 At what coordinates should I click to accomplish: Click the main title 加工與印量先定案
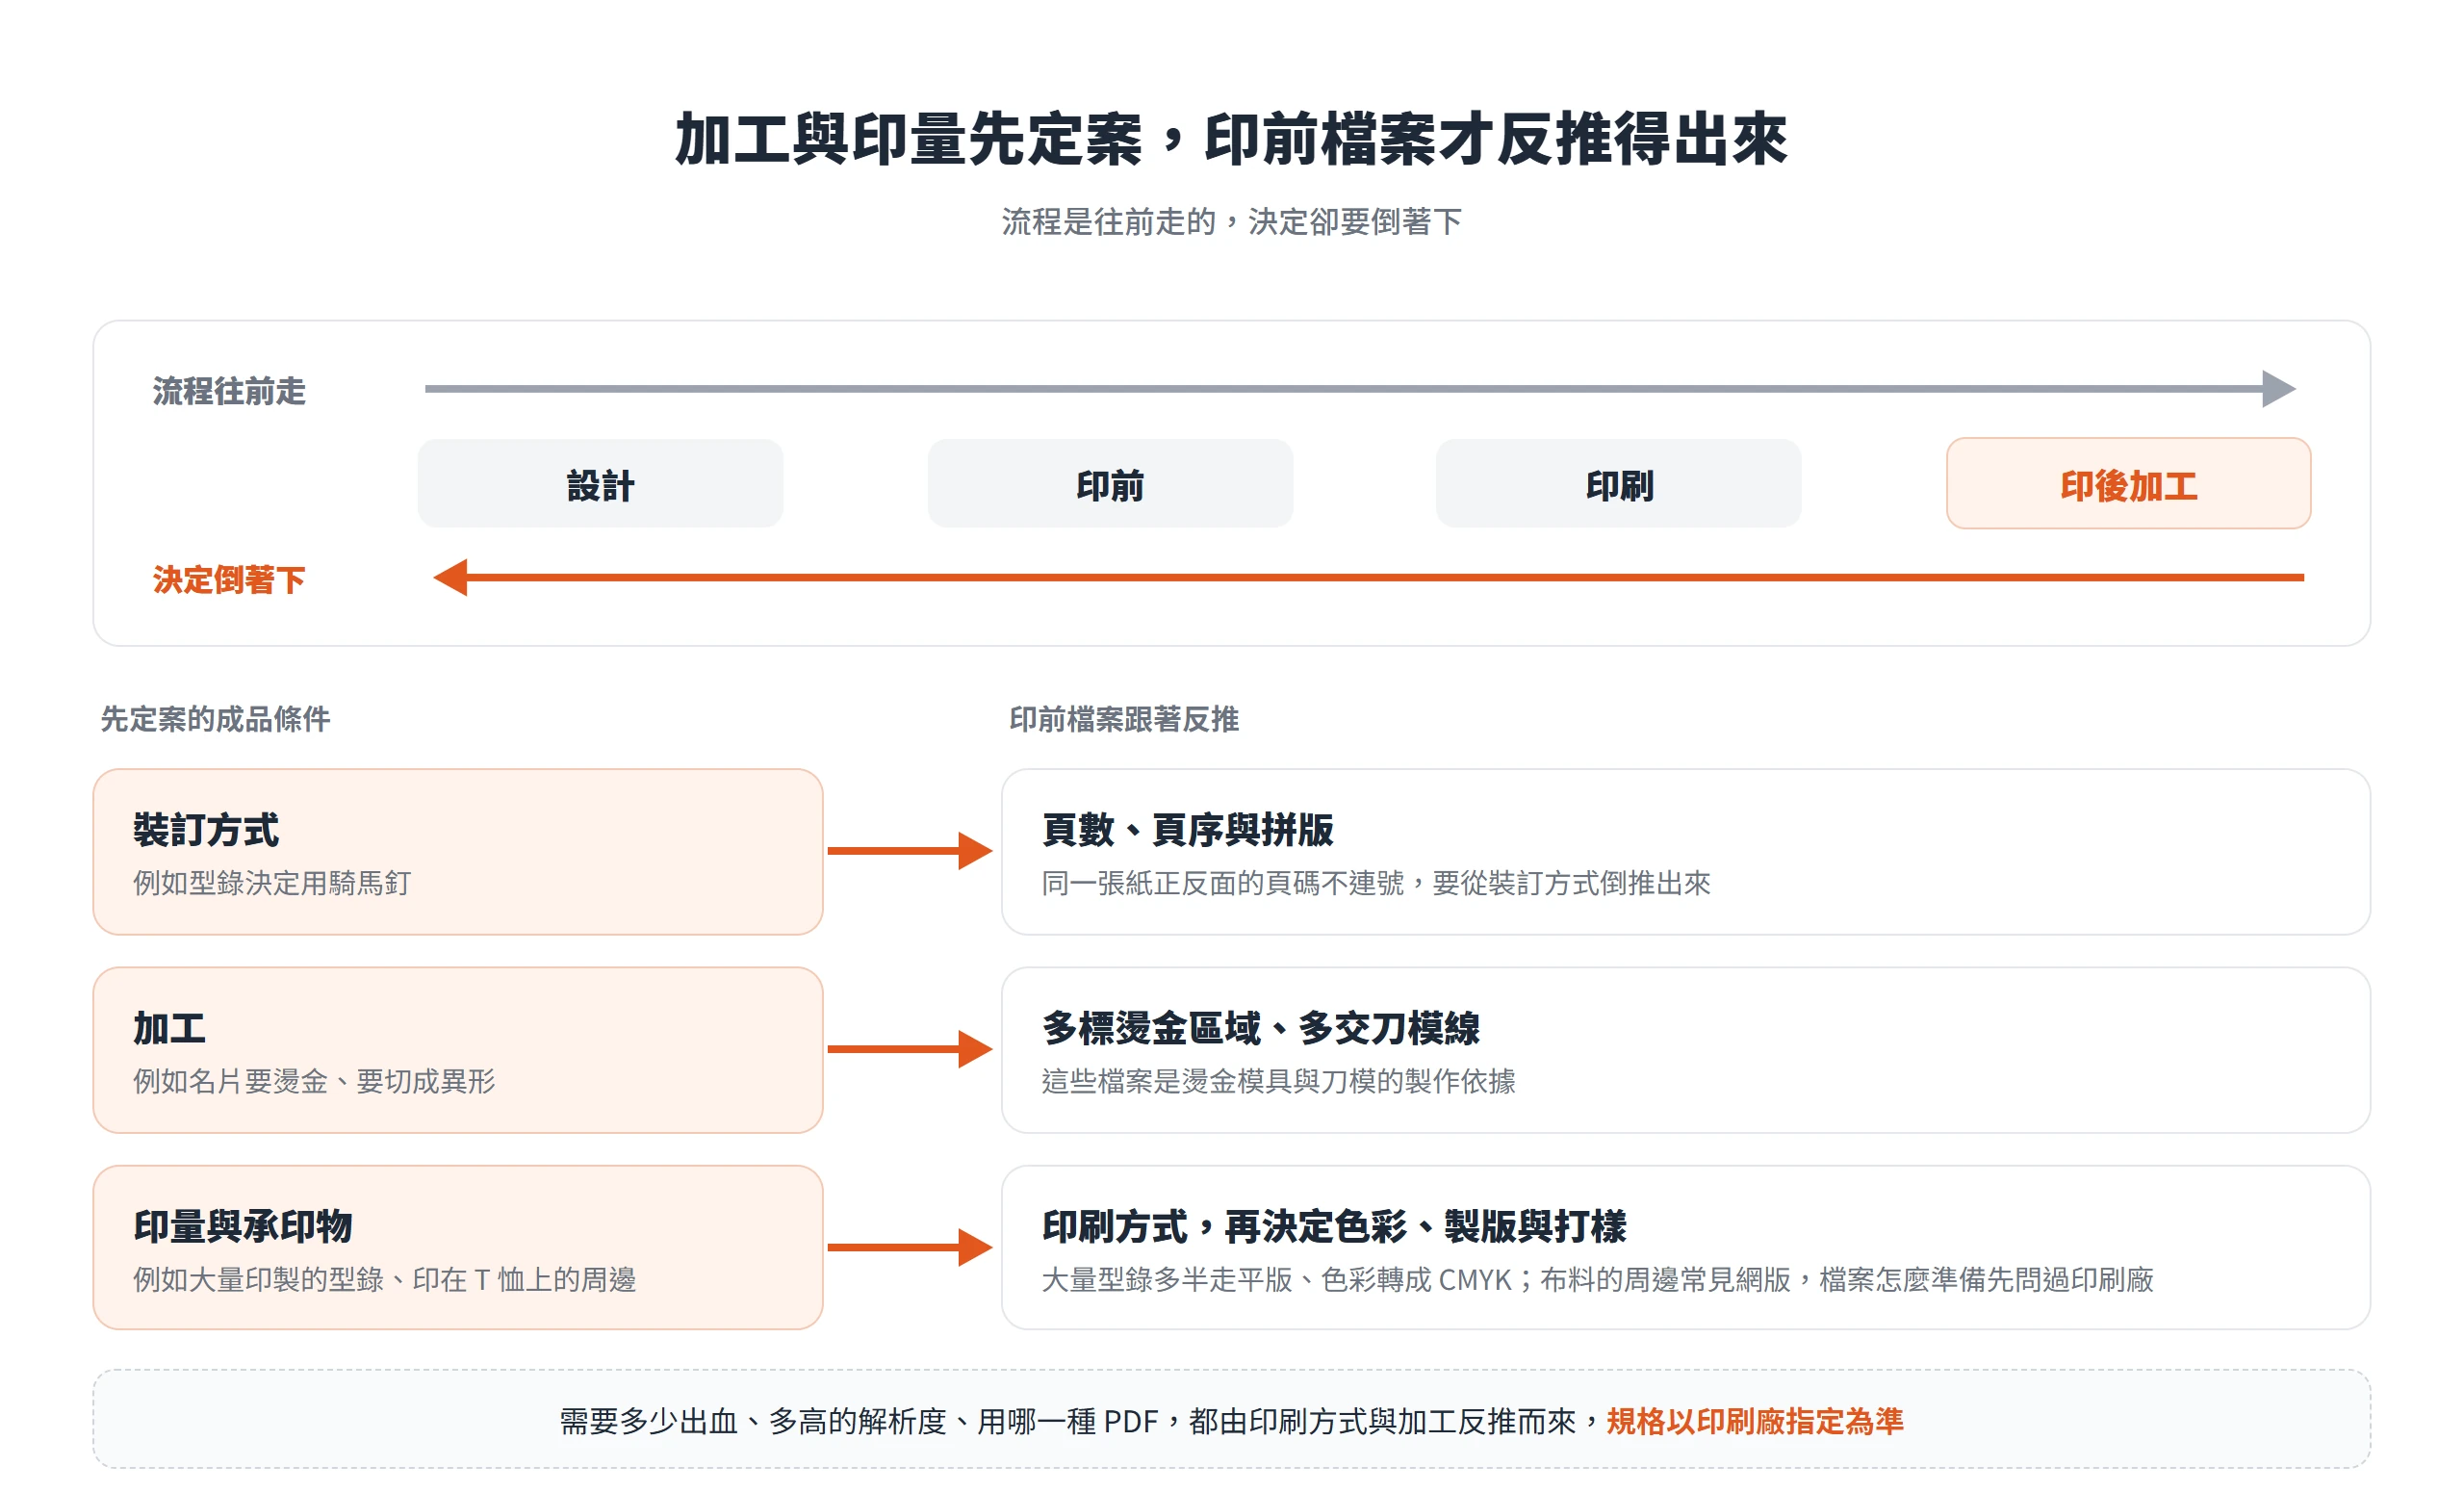[908, 139]
